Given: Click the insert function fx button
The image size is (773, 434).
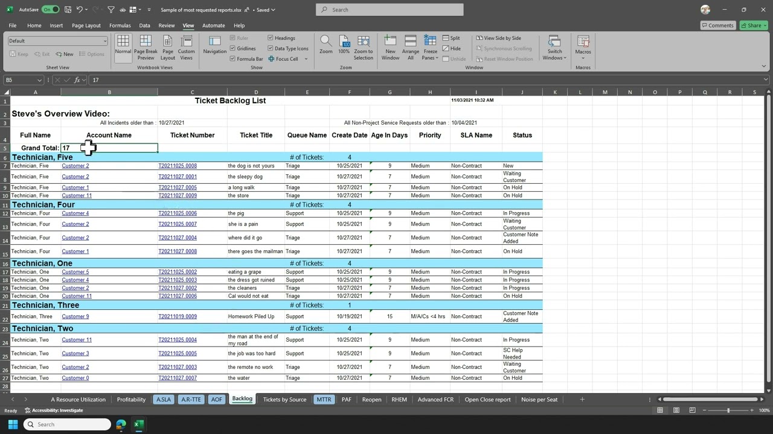Looking at the screenshot, I should [77, 80].
